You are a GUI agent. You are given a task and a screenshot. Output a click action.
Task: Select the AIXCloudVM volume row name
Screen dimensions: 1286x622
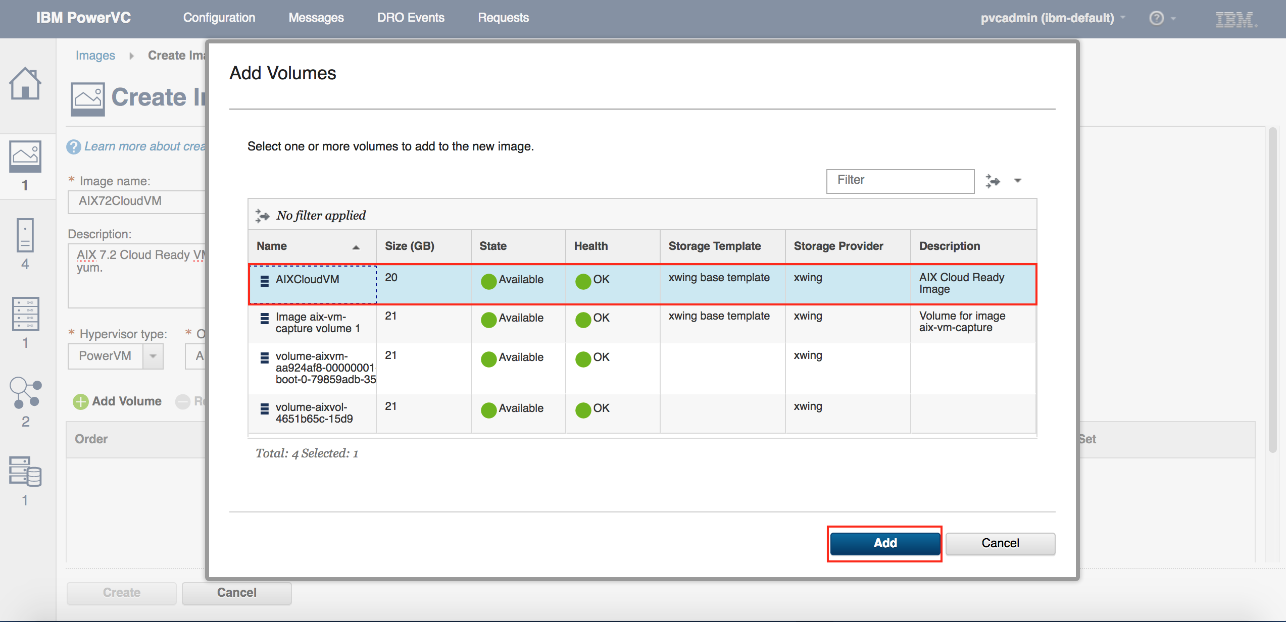307,280
